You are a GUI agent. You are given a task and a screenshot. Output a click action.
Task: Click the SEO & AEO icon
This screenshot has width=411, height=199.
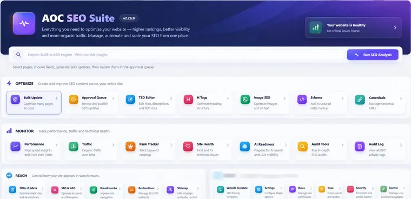point(55,190)
